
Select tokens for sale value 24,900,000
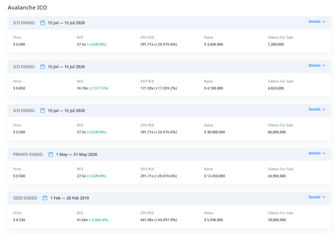click(x=277, y=176)
